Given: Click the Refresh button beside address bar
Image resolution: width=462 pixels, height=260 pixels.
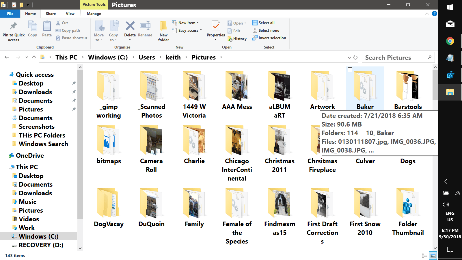Looking at the screenshot, I should [x=355, y=57].
